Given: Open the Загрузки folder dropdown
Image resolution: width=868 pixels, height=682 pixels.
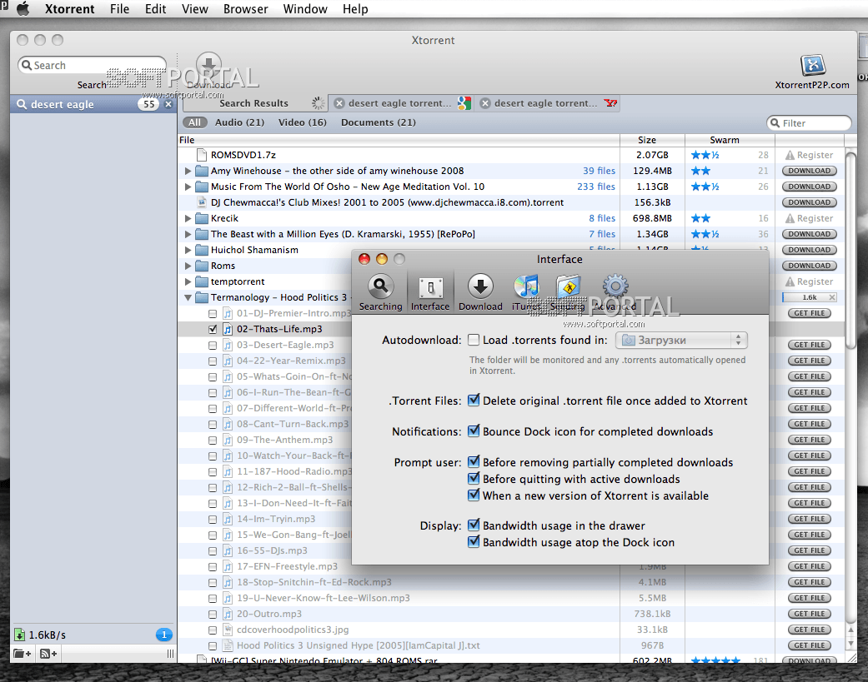Looking at the screenshot, I should 681,340.
